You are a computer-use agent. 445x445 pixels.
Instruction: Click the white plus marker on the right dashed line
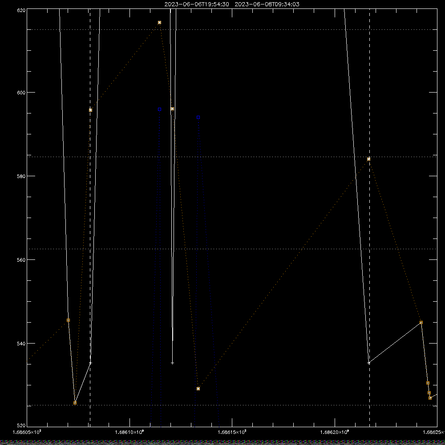pos(369,363)
